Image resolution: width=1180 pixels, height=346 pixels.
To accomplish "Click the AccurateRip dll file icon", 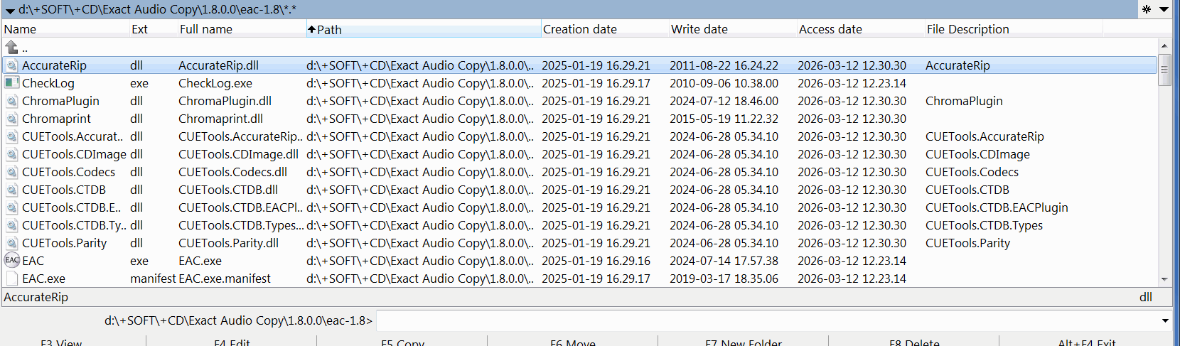I will pos(11,65).
